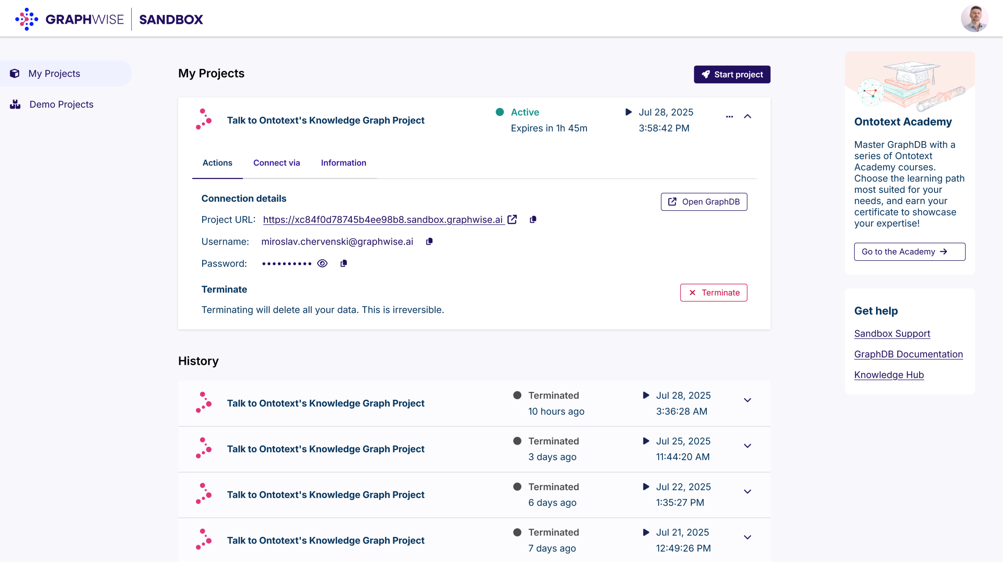Click the grey status dot for 7 days ago
Image resolution: width=1003 pixels, height=562 pixels.
click(x=517, y=532)
